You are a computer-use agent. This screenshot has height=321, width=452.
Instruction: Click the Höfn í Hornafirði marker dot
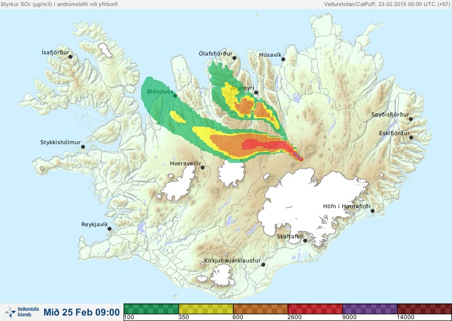tap(372, 211)
